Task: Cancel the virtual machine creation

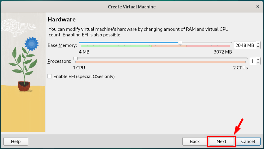Action: click(x=248, y=142)
